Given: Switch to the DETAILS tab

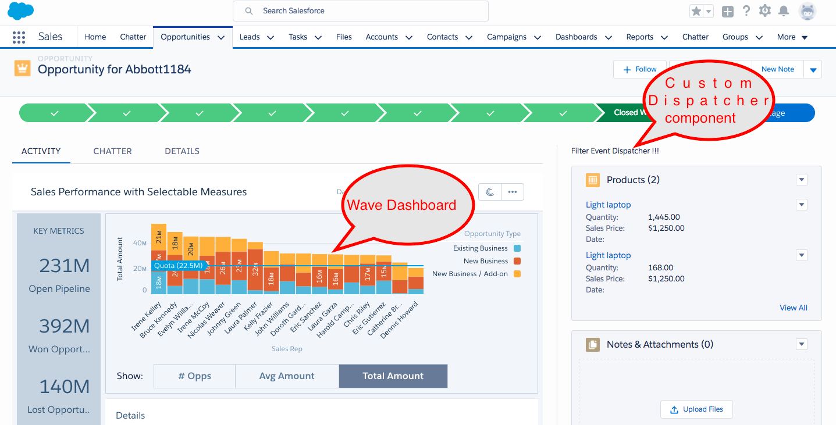Looking at the screenshot, I should click(x=182, y=151).
